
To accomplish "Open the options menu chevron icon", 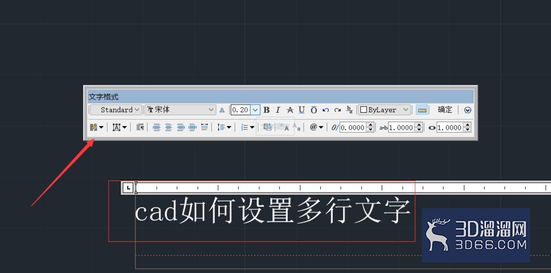I will tap(467, 110).
